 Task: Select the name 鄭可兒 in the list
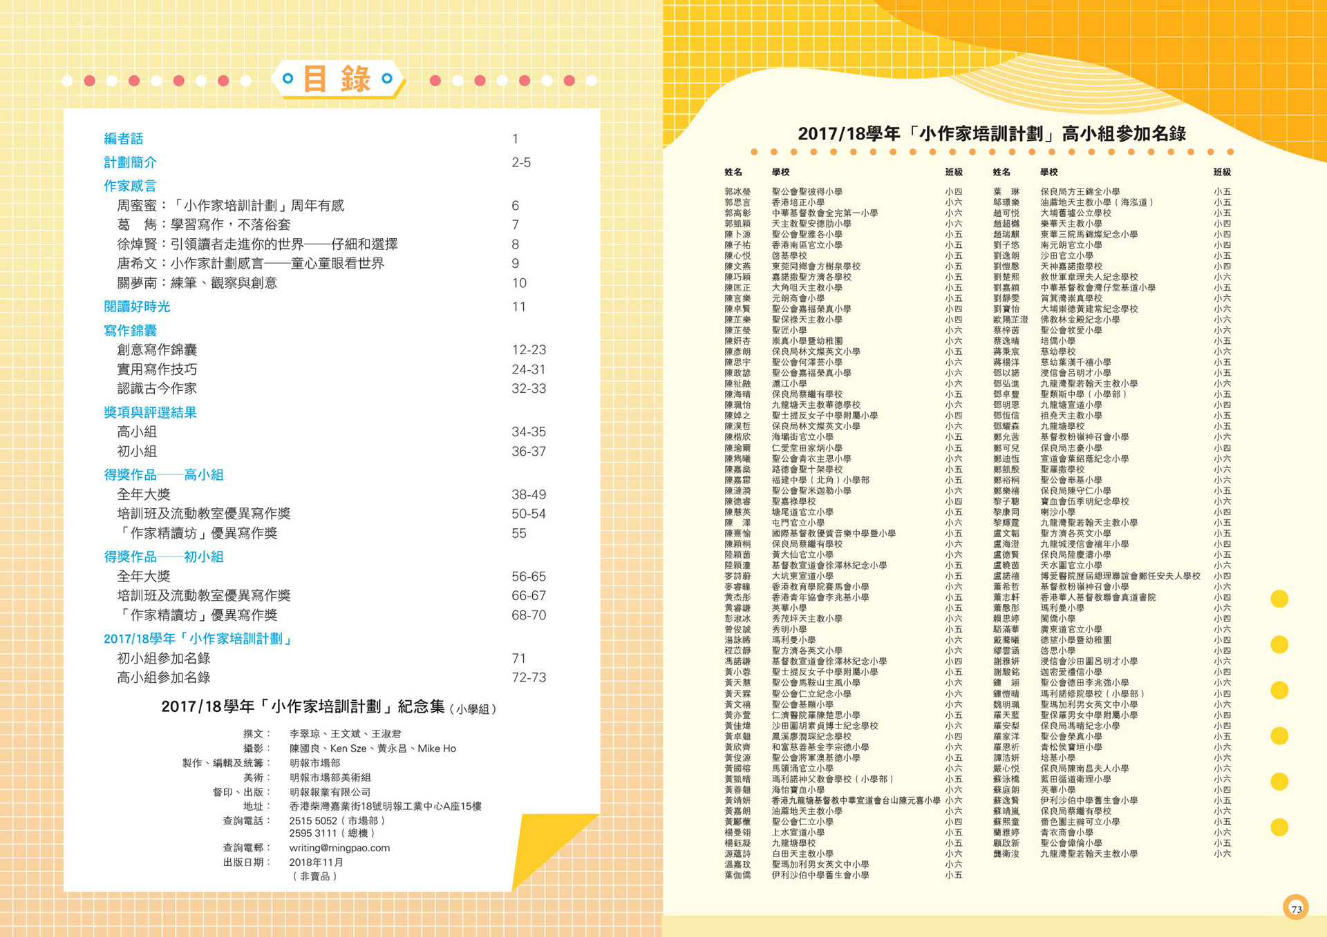1006,447
